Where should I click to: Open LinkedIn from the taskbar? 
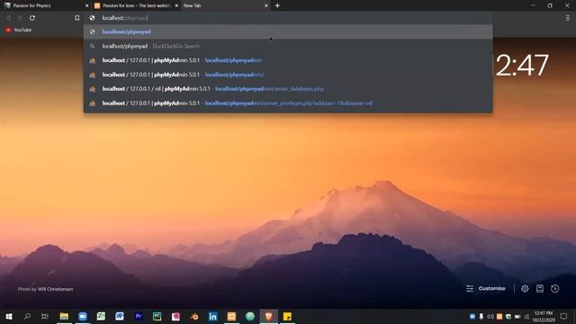(212, 316)
